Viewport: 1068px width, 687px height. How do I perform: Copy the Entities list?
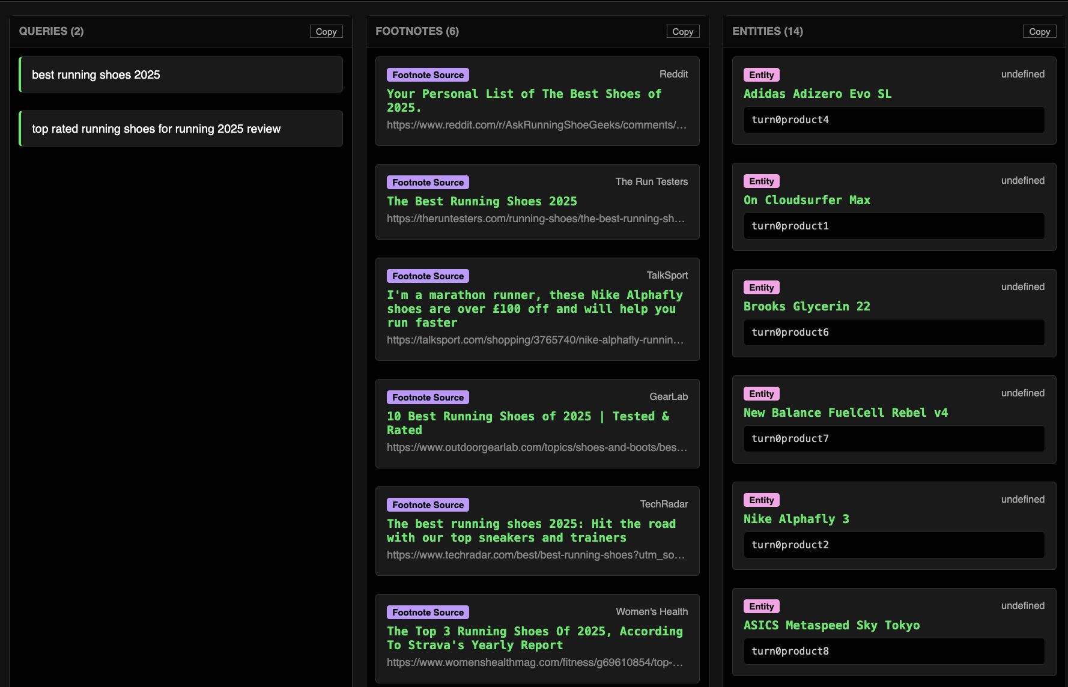[1039, 32]
